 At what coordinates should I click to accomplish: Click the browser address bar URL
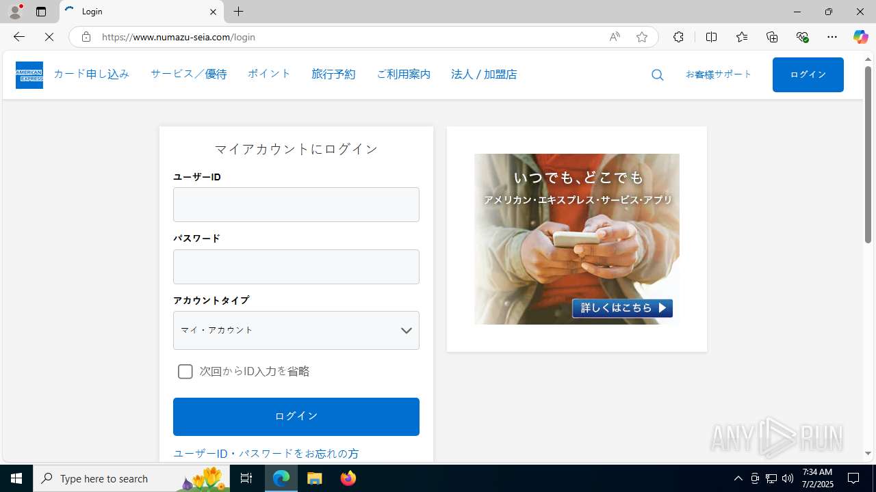click(x=179, y=37)
